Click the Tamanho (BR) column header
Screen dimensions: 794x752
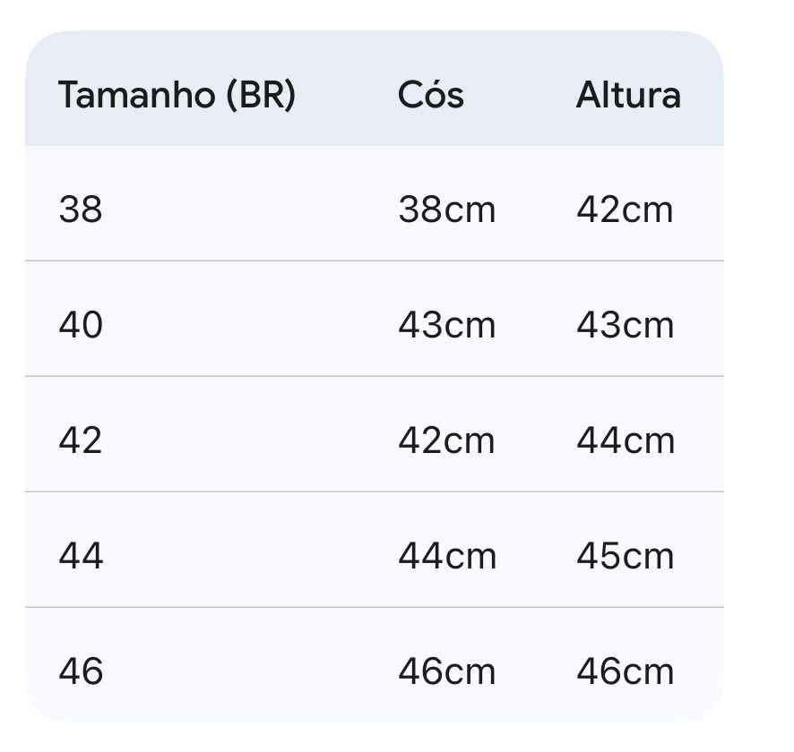177,95
